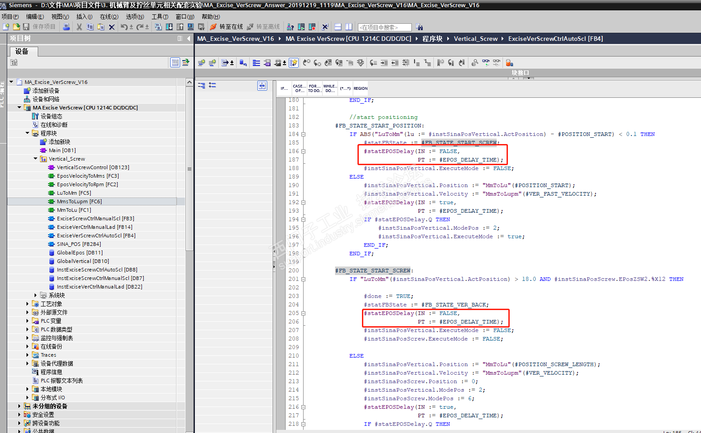
Task: Open the 在线(O) menu
Action: (x=109, y=17)
